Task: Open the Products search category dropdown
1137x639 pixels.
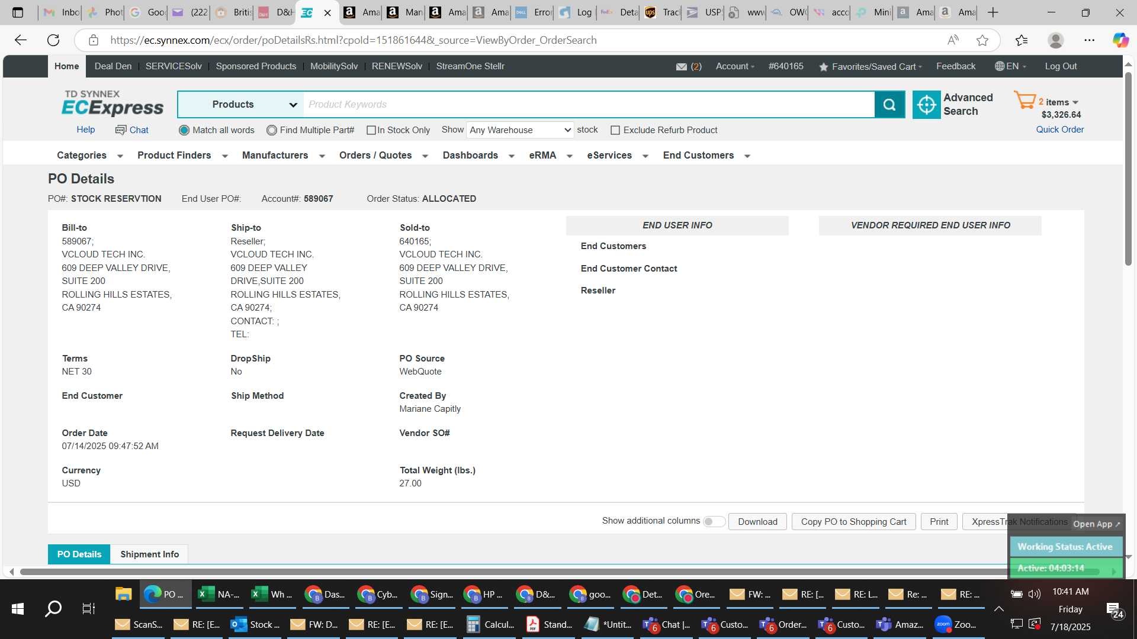Action: click(240, 105)
